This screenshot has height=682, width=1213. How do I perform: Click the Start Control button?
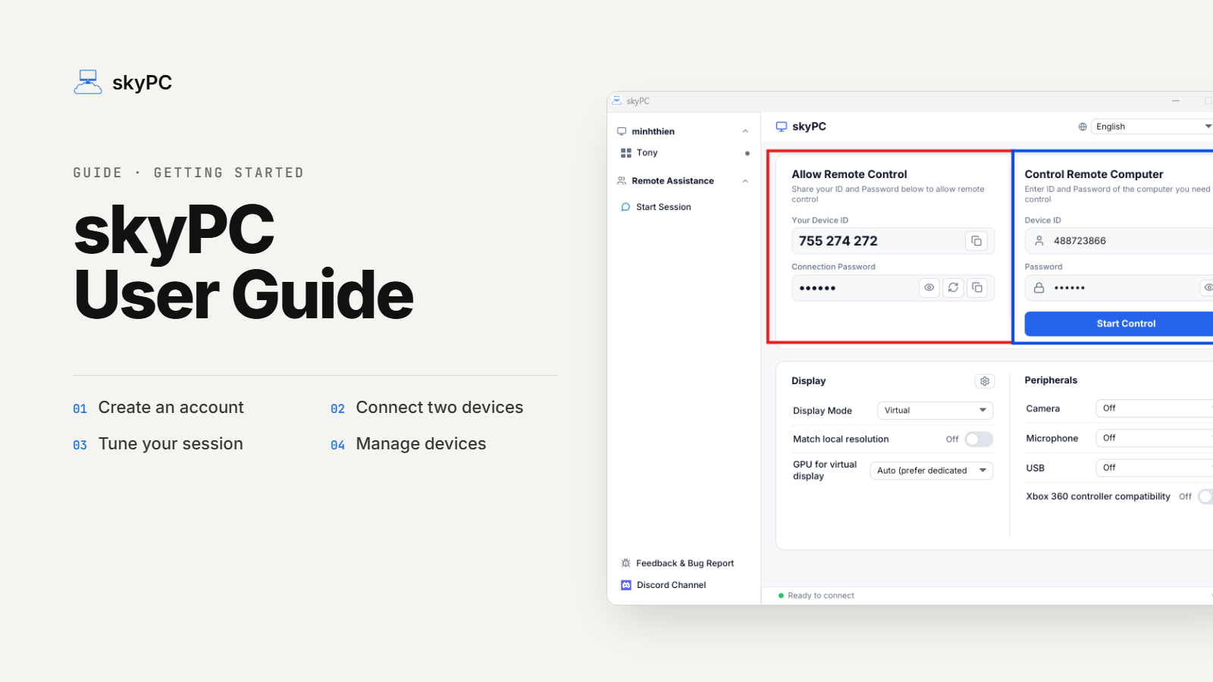(x=1119, y=324)
